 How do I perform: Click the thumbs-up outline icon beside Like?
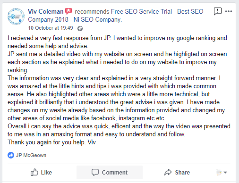34,172
